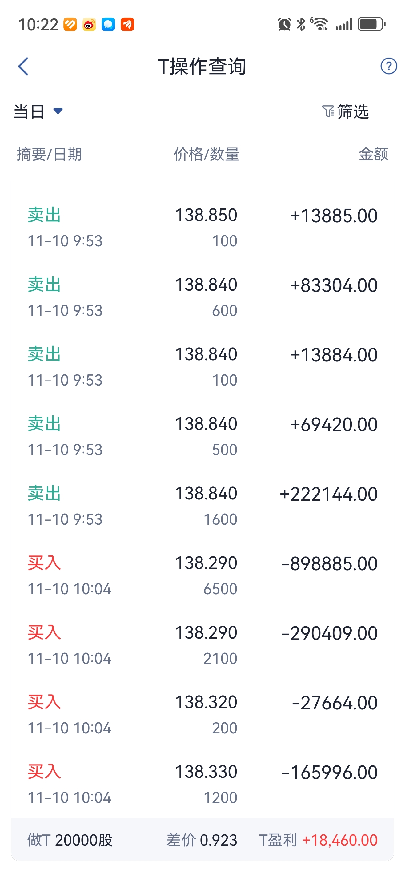Tap the filter funnel icon
This screenshot has height=872, width=405.
[328, 111]
